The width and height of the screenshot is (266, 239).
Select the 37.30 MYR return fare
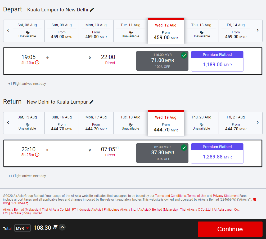162,153
